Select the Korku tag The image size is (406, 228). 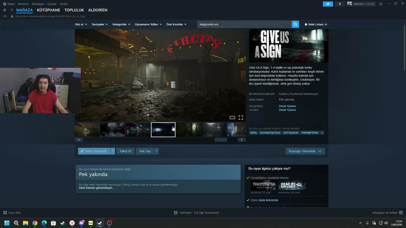click(x=253, y=133)
